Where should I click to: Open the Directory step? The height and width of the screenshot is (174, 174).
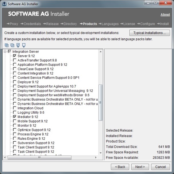[x=69, y=24]
